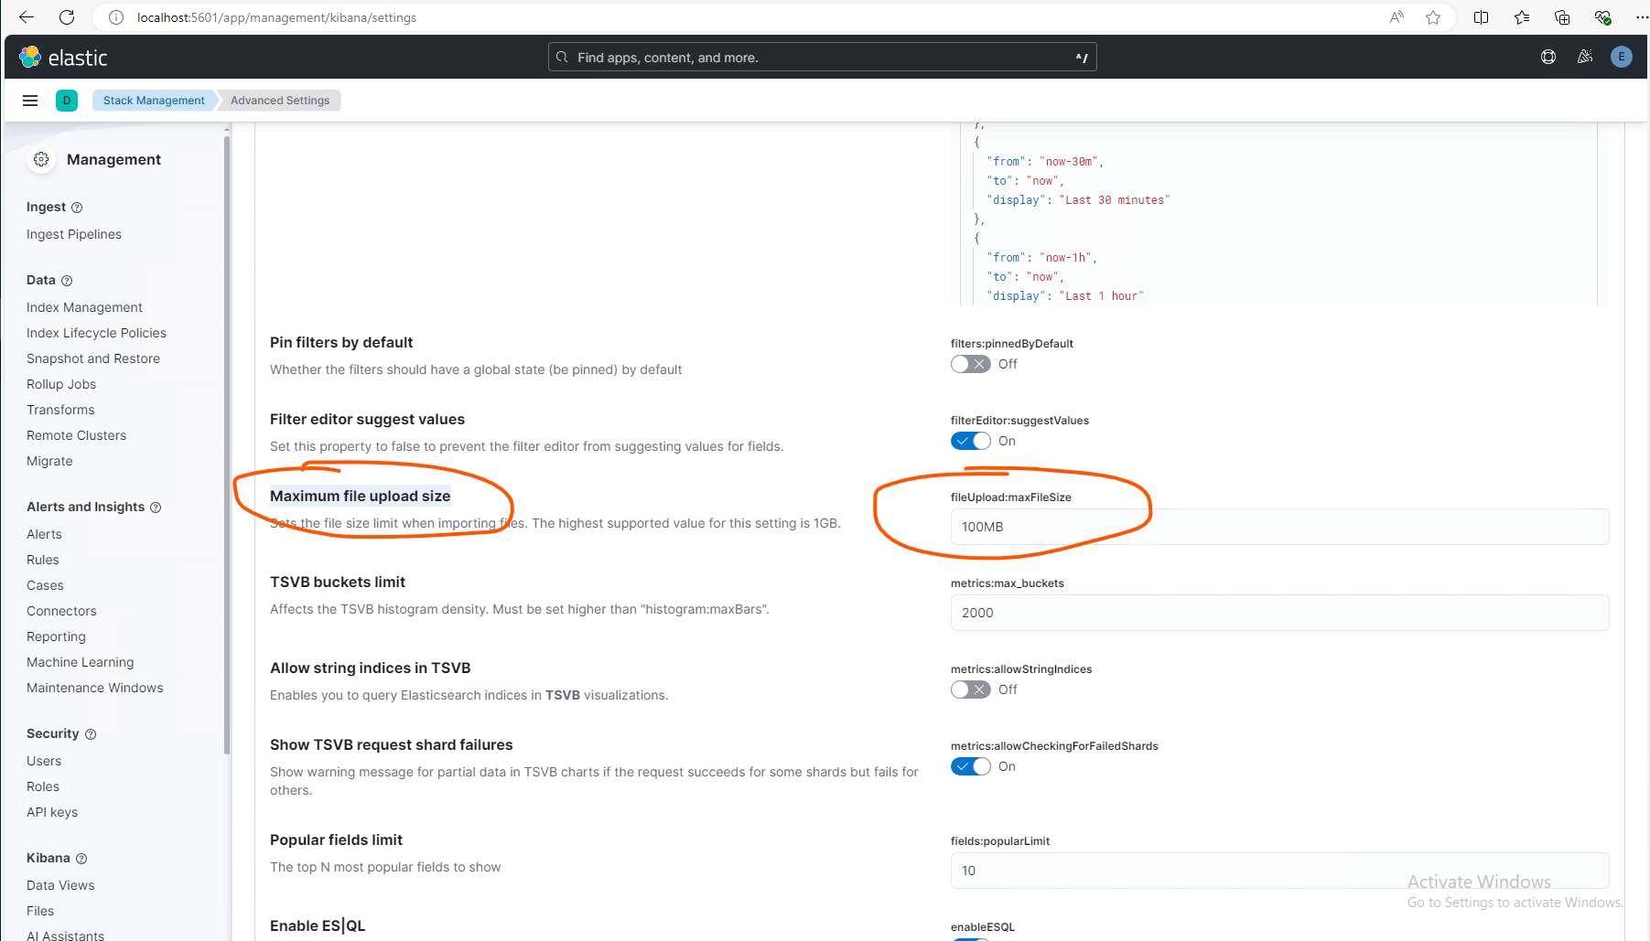Open the newsfeed icon in header

click(x=1585, y=57)
